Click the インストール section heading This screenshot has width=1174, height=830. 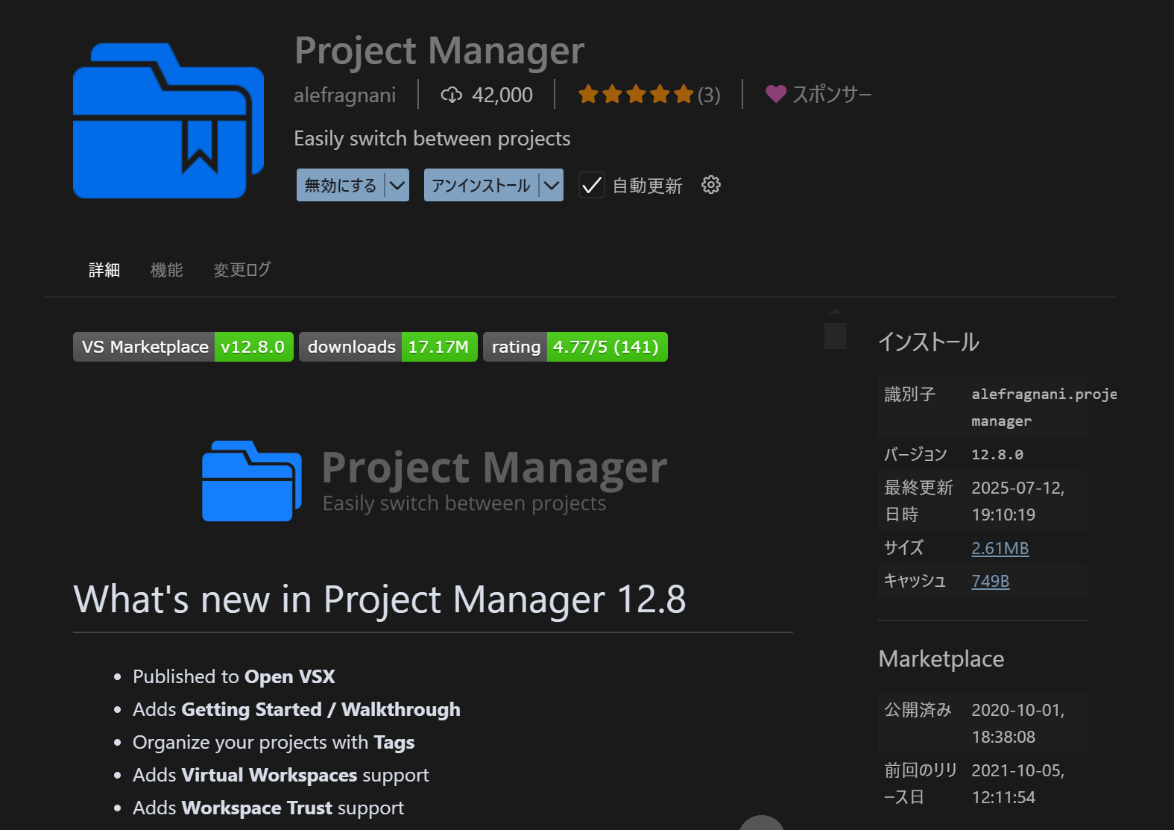coord(929,342)
